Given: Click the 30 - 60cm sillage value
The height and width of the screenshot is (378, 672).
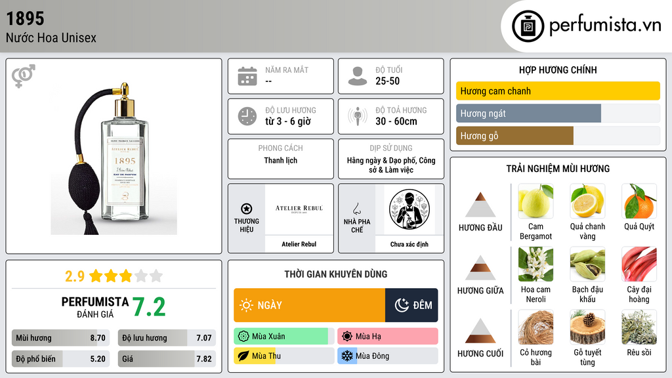Looking at the screenshot, I should 396,121.
